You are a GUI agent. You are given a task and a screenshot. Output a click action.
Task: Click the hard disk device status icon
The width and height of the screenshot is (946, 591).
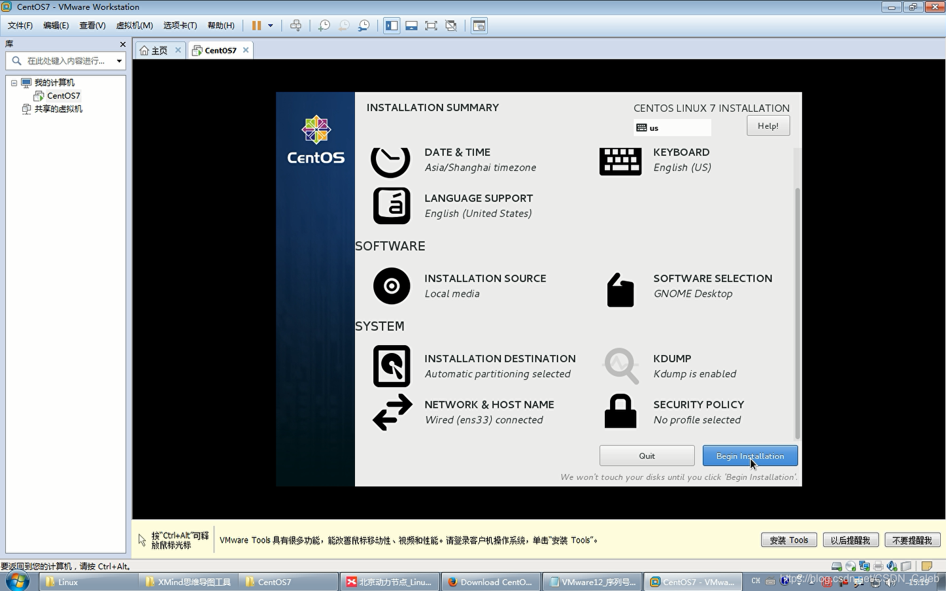click(x=837, y=566)
